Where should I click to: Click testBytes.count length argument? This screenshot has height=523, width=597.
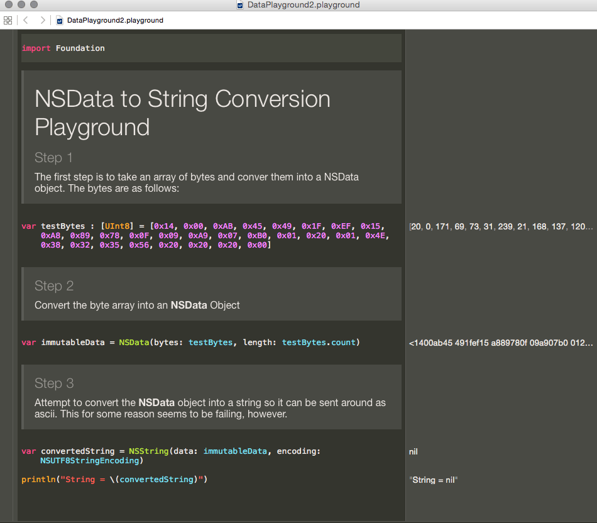pyautogui.click(x=319, y=343)
